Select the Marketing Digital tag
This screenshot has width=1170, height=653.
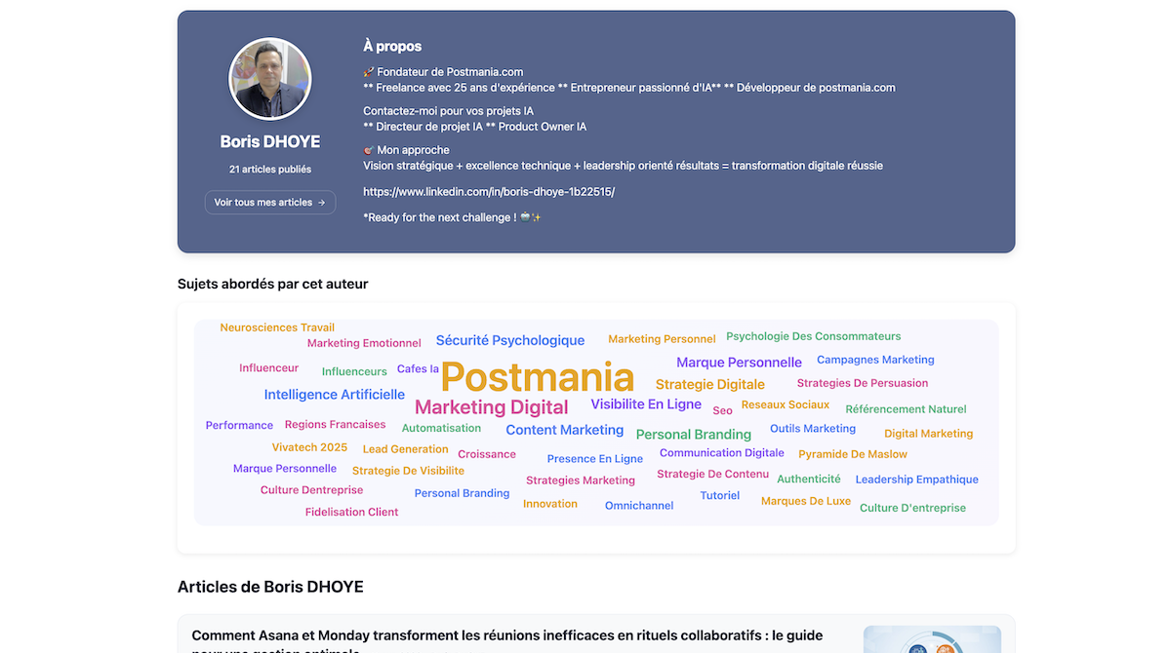tap(491, 407)
